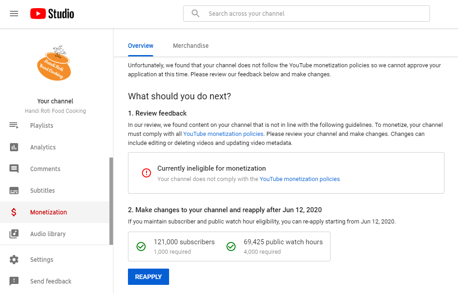Click the Audio library icon
Screen dimensions: 458x293
click(14, 234)
